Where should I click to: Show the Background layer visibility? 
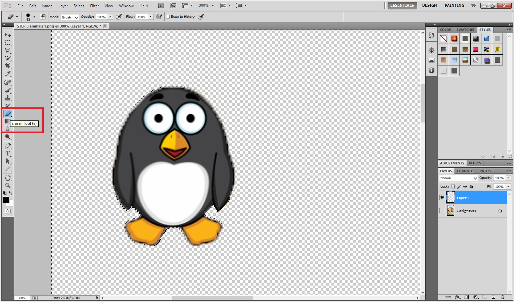[x=442, y=211]
